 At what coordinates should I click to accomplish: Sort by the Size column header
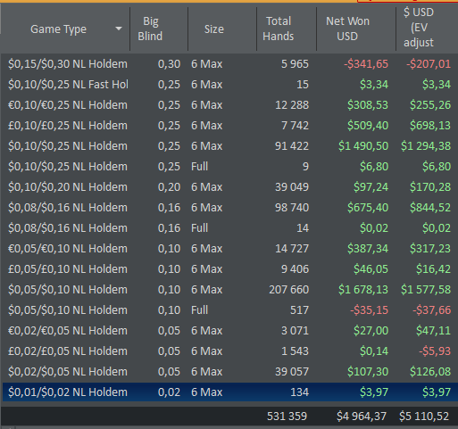(x=214, y=29)
